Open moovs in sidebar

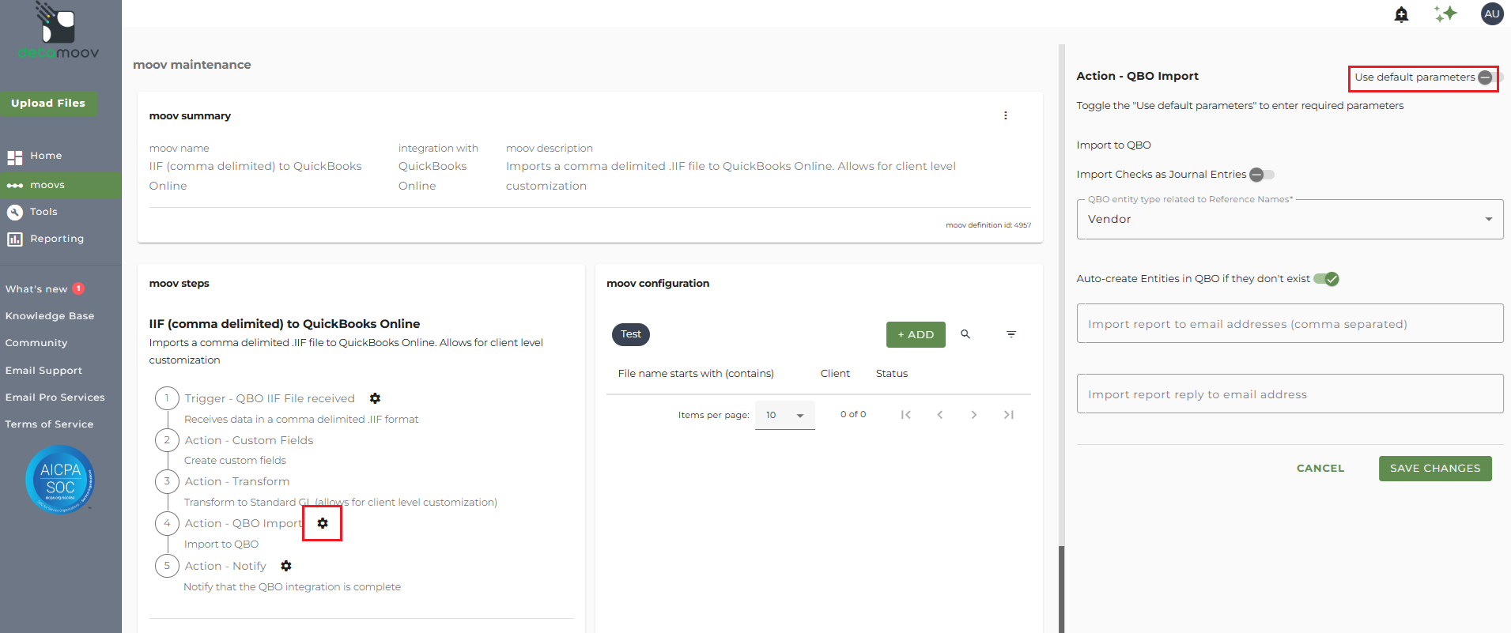pos(61,185)
